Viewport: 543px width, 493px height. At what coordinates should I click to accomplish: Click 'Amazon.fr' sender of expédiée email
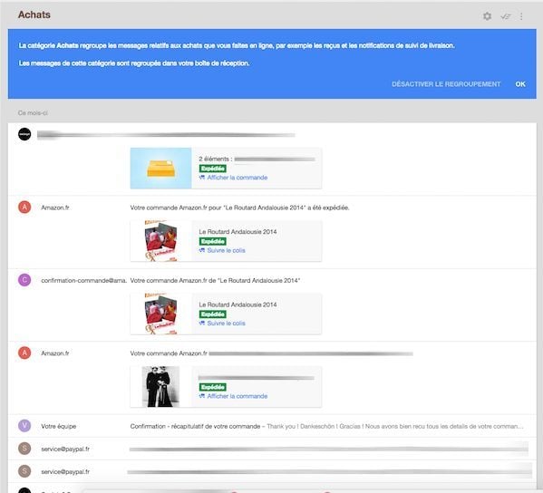[55, 208]
